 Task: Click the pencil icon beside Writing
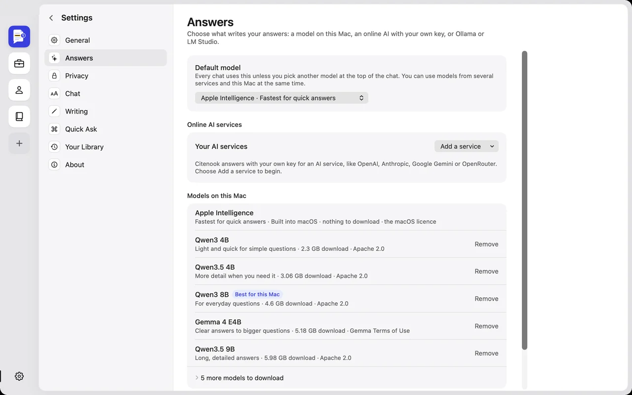point(54,111)
